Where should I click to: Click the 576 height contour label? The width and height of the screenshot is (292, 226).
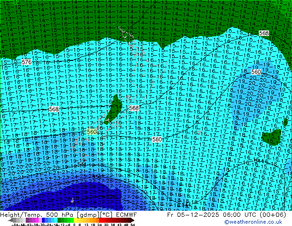click(x=26, y=62)
